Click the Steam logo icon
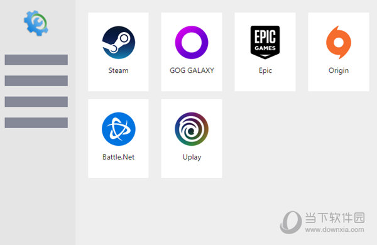 tap(119, 43)
